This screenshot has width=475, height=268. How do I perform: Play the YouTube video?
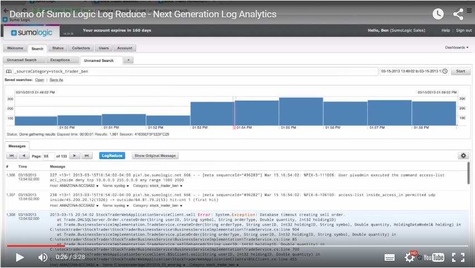(x=20, y=257)
